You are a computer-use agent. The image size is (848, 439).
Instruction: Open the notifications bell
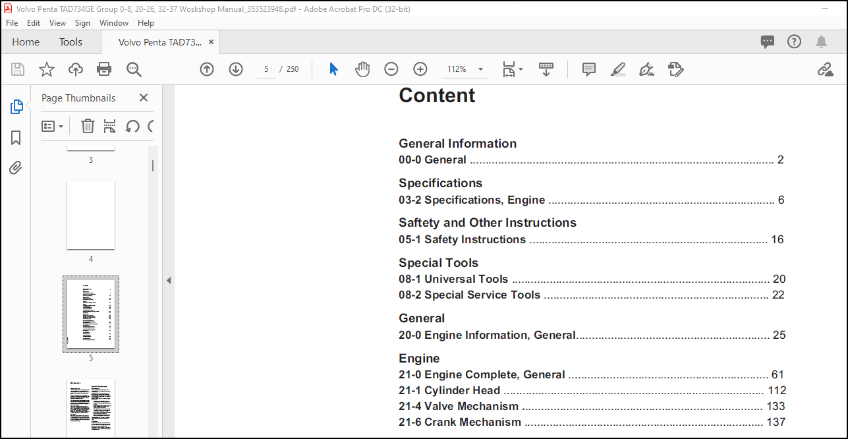point(821,42)
